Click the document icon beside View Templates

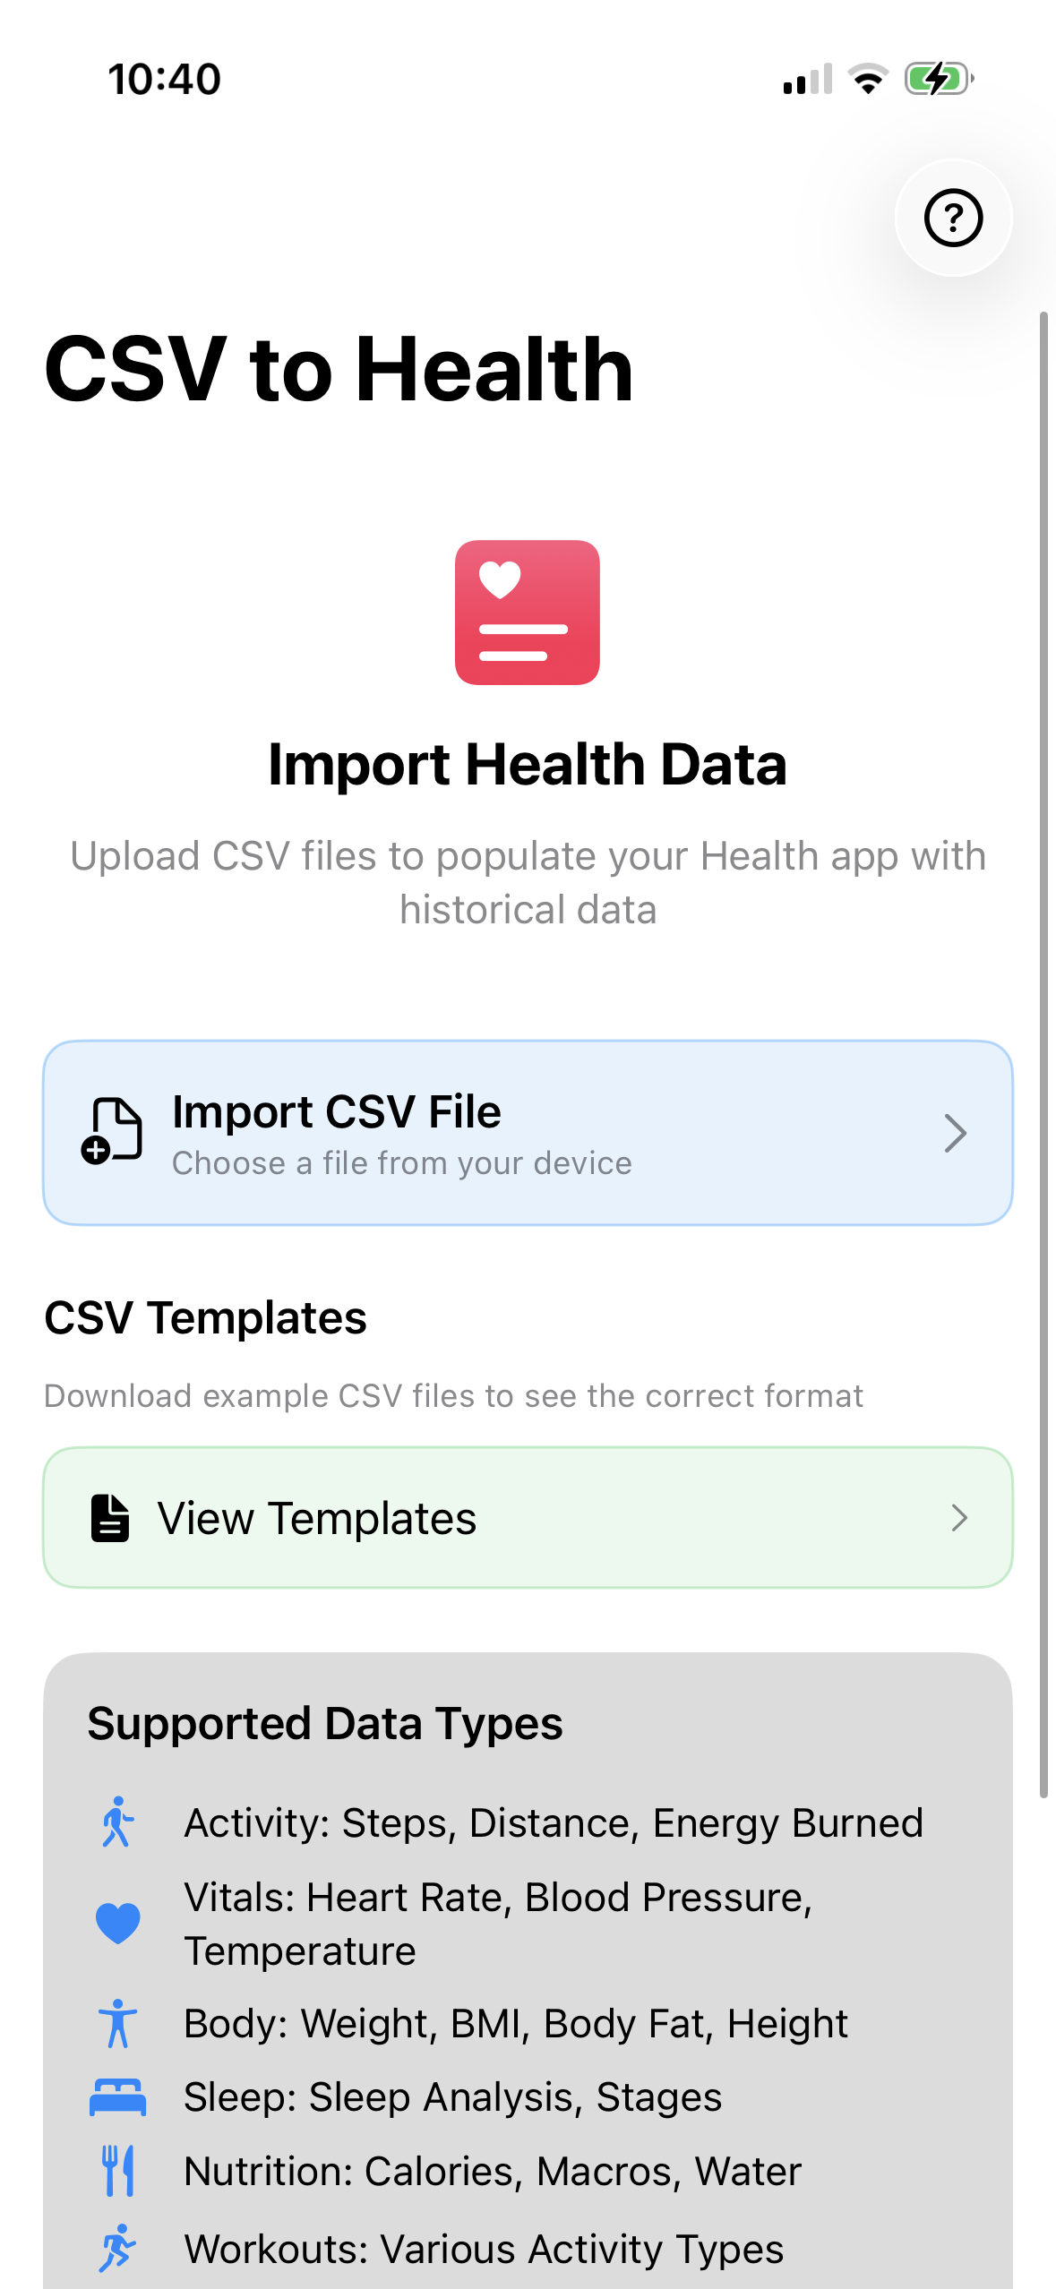point(110,1518)
